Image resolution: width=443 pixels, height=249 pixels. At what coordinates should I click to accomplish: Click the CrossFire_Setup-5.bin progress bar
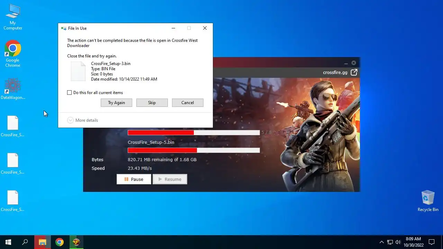194,150
